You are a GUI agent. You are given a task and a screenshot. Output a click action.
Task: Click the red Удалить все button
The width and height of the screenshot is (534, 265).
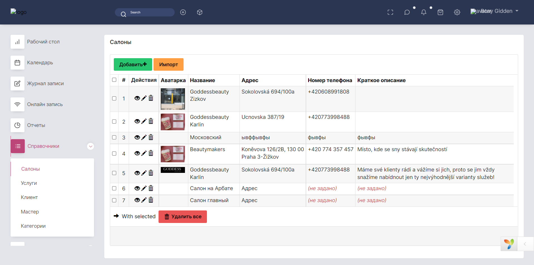coord(183,217)
